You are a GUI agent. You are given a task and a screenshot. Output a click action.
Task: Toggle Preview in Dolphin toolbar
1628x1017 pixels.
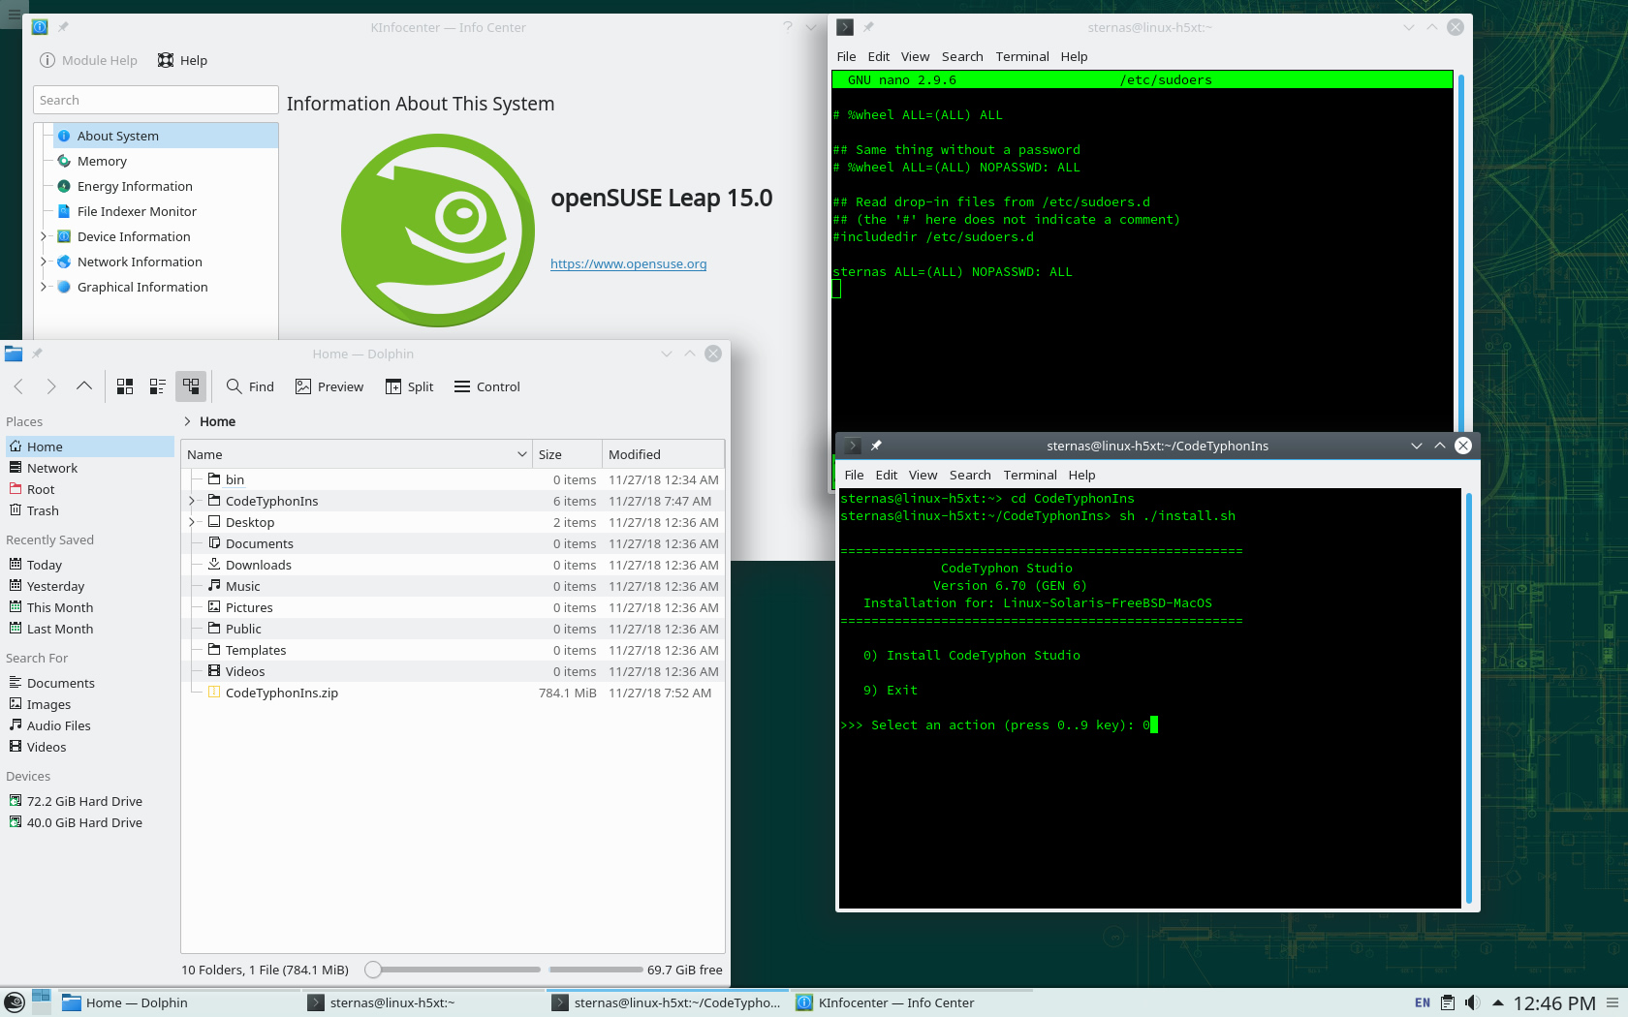click(329, 386)
